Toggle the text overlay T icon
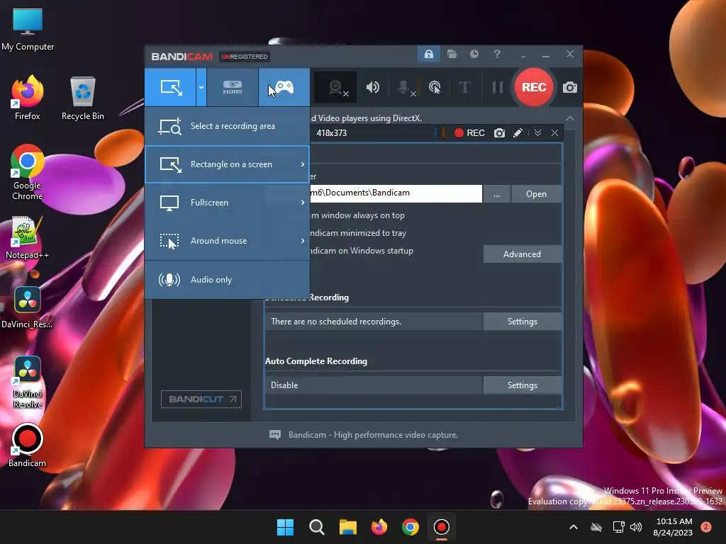The image size is (726, 544). pyautogui.click(x=464, y=87)
